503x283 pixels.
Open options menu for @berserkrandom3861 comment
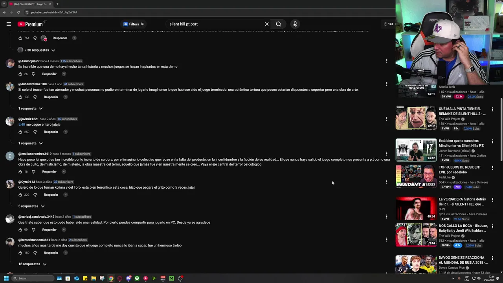[x=387, y=239]
